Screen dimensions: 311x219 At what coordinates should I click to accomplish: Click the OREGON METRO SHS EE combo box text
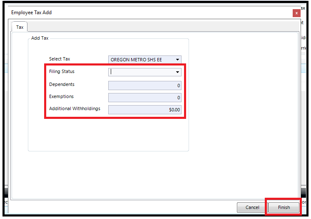pyautogui.click(x=136, y=60)
